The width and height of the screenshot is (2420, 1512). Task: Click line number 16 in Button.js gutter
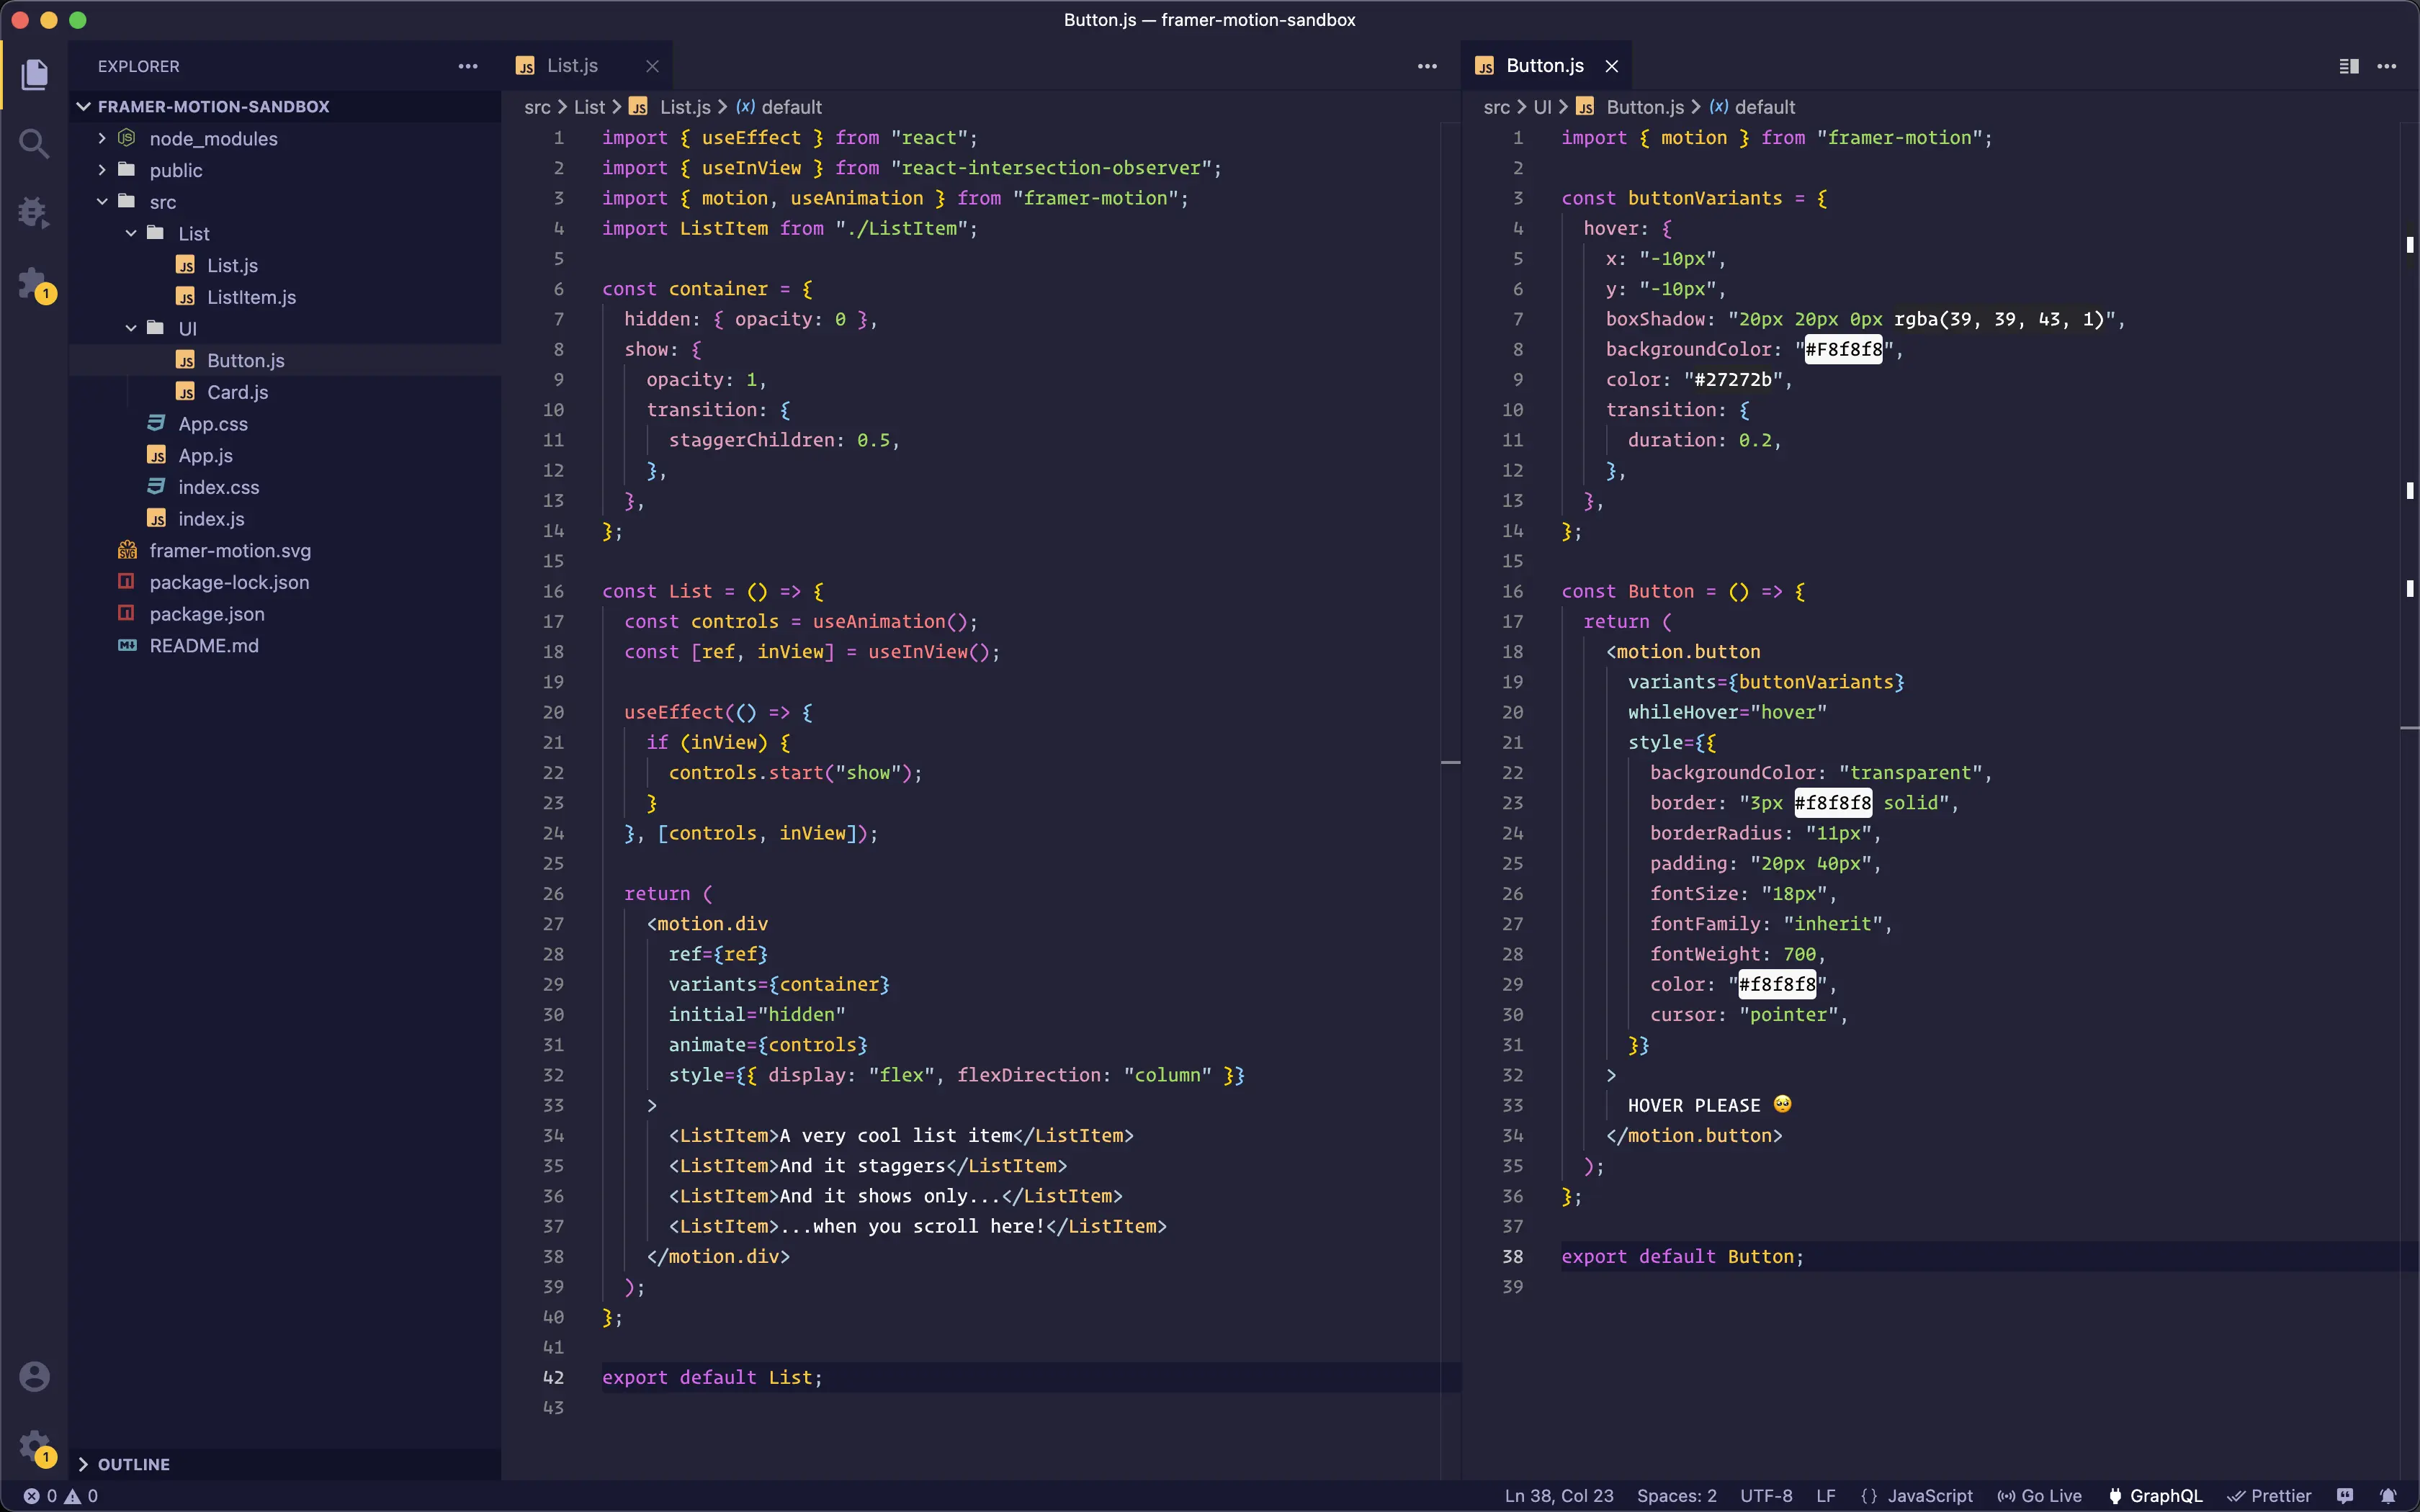coord(1512,592)
